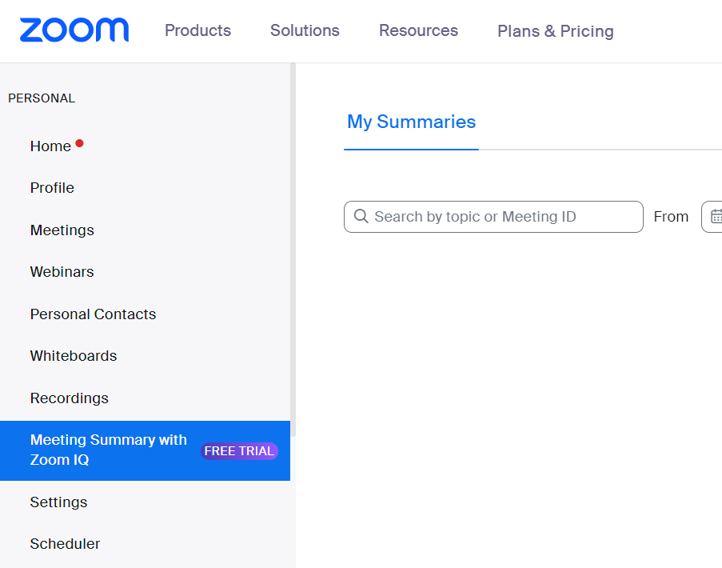The image size is (722, 568).
Task: Click the Zoom logo
Action: (74, 30)
